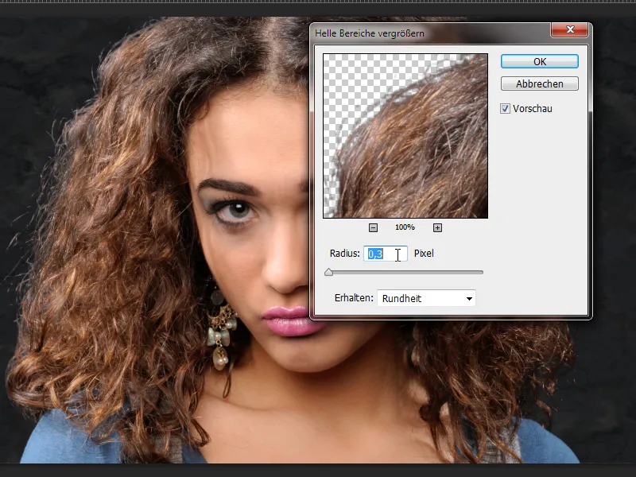Click the Pixel unit label
636x477 pixels.
(424, 254)
